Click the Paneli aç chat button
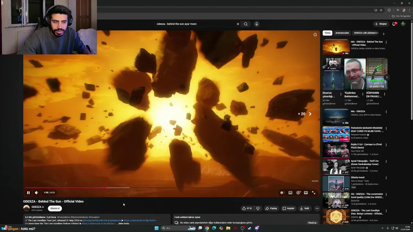The width and height of the screenshot is (413, 232). 312,223
